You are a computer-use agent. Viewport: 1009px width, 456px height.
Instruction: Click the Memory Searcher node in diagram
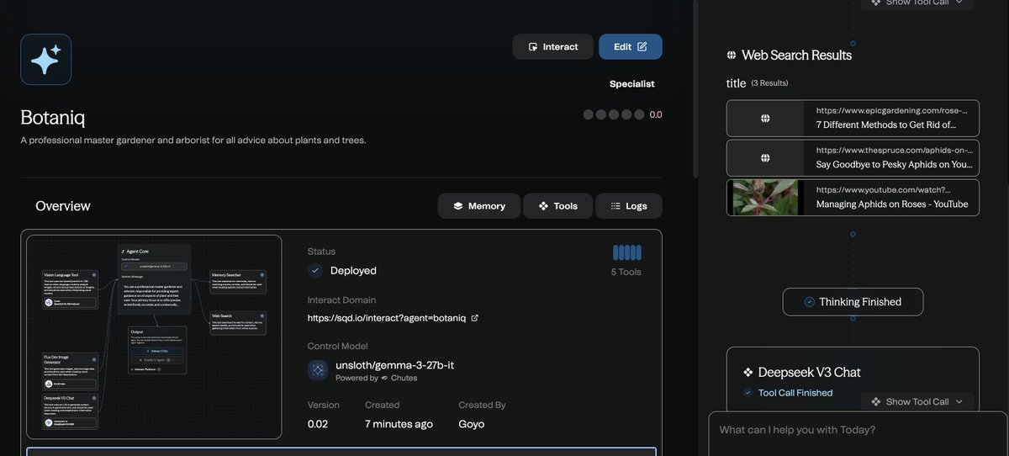[x=238, y=282]
